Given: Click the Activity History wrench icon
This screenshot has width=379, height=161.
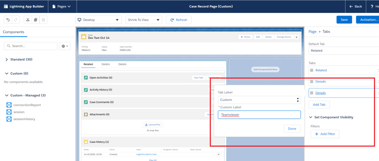Looking at the screenshot, I should point(85,90).
